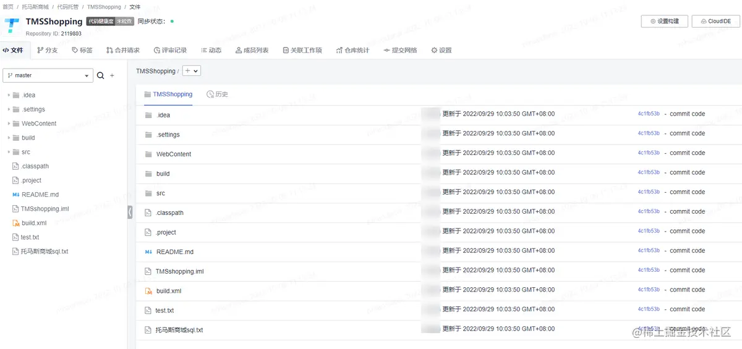Screen dimensions: 742x349
Task: Click the .classpath file icon in file table
Action: [x=148, y=213]
